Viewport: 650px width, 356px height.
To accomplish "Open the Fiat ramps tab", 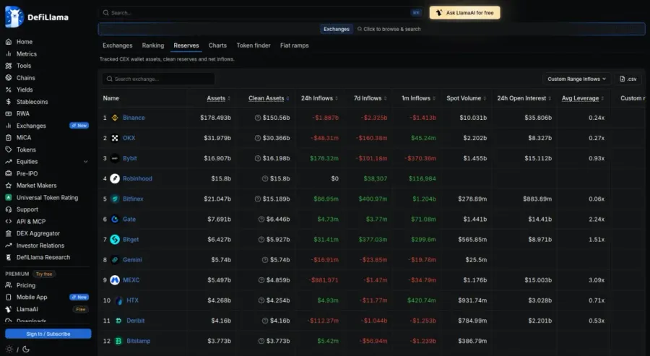I will point(295,45).
